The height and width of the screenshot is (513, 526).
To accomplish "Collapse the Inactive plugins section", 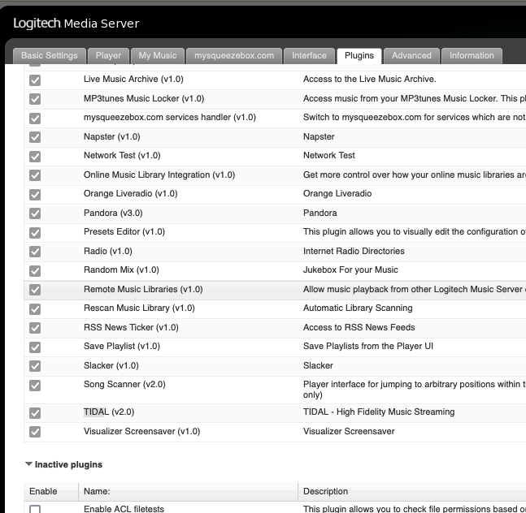I will coord(28,464).
